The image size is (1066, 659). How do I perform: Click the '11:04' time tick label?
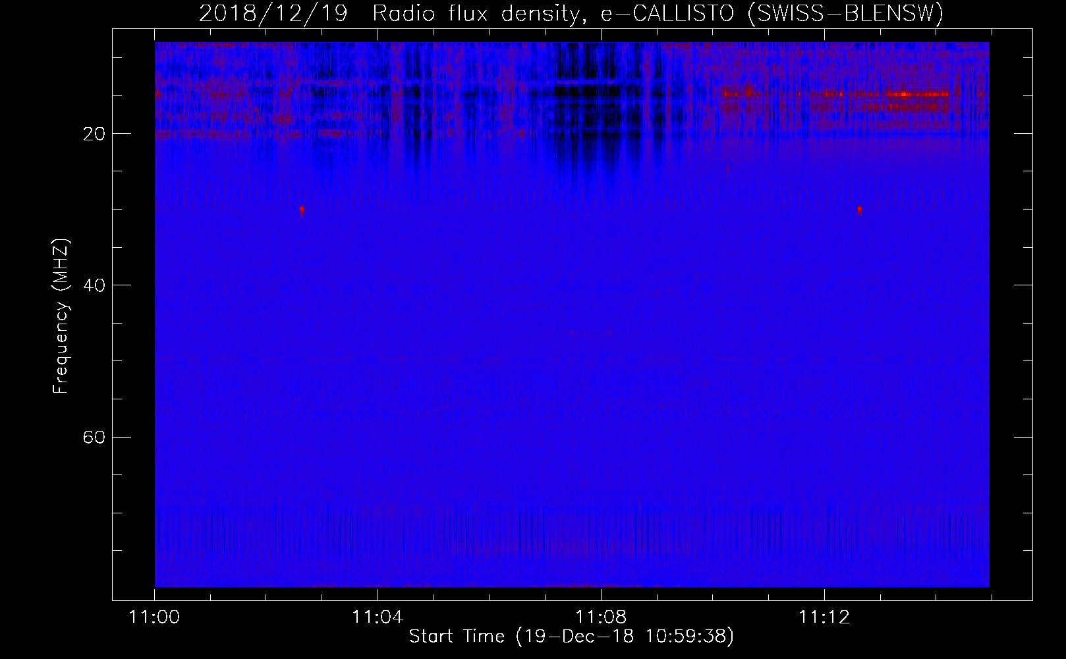(x=378, y=617)
